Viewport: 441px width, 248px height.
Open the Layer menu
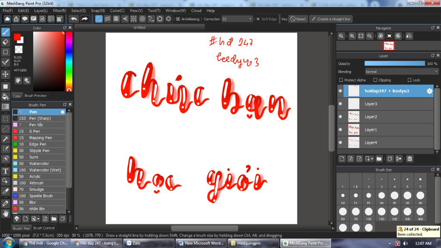[41, 11]
